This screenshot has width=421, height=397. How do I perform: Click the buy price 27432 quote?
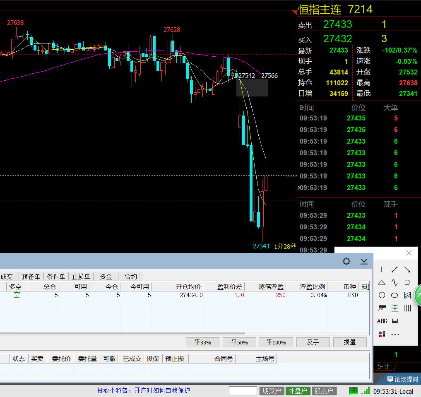click(x=337, y=38)
